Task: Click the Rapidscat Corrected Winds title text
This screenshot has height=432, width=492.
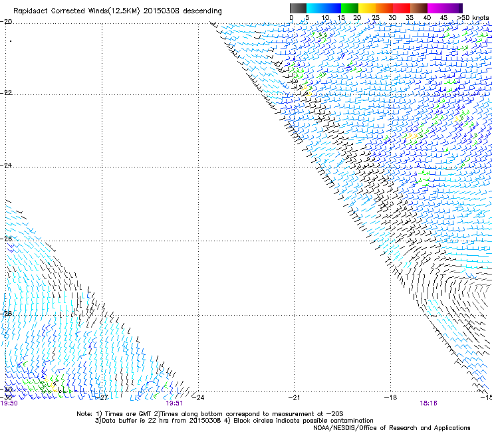Action: [x=118, y=11]
